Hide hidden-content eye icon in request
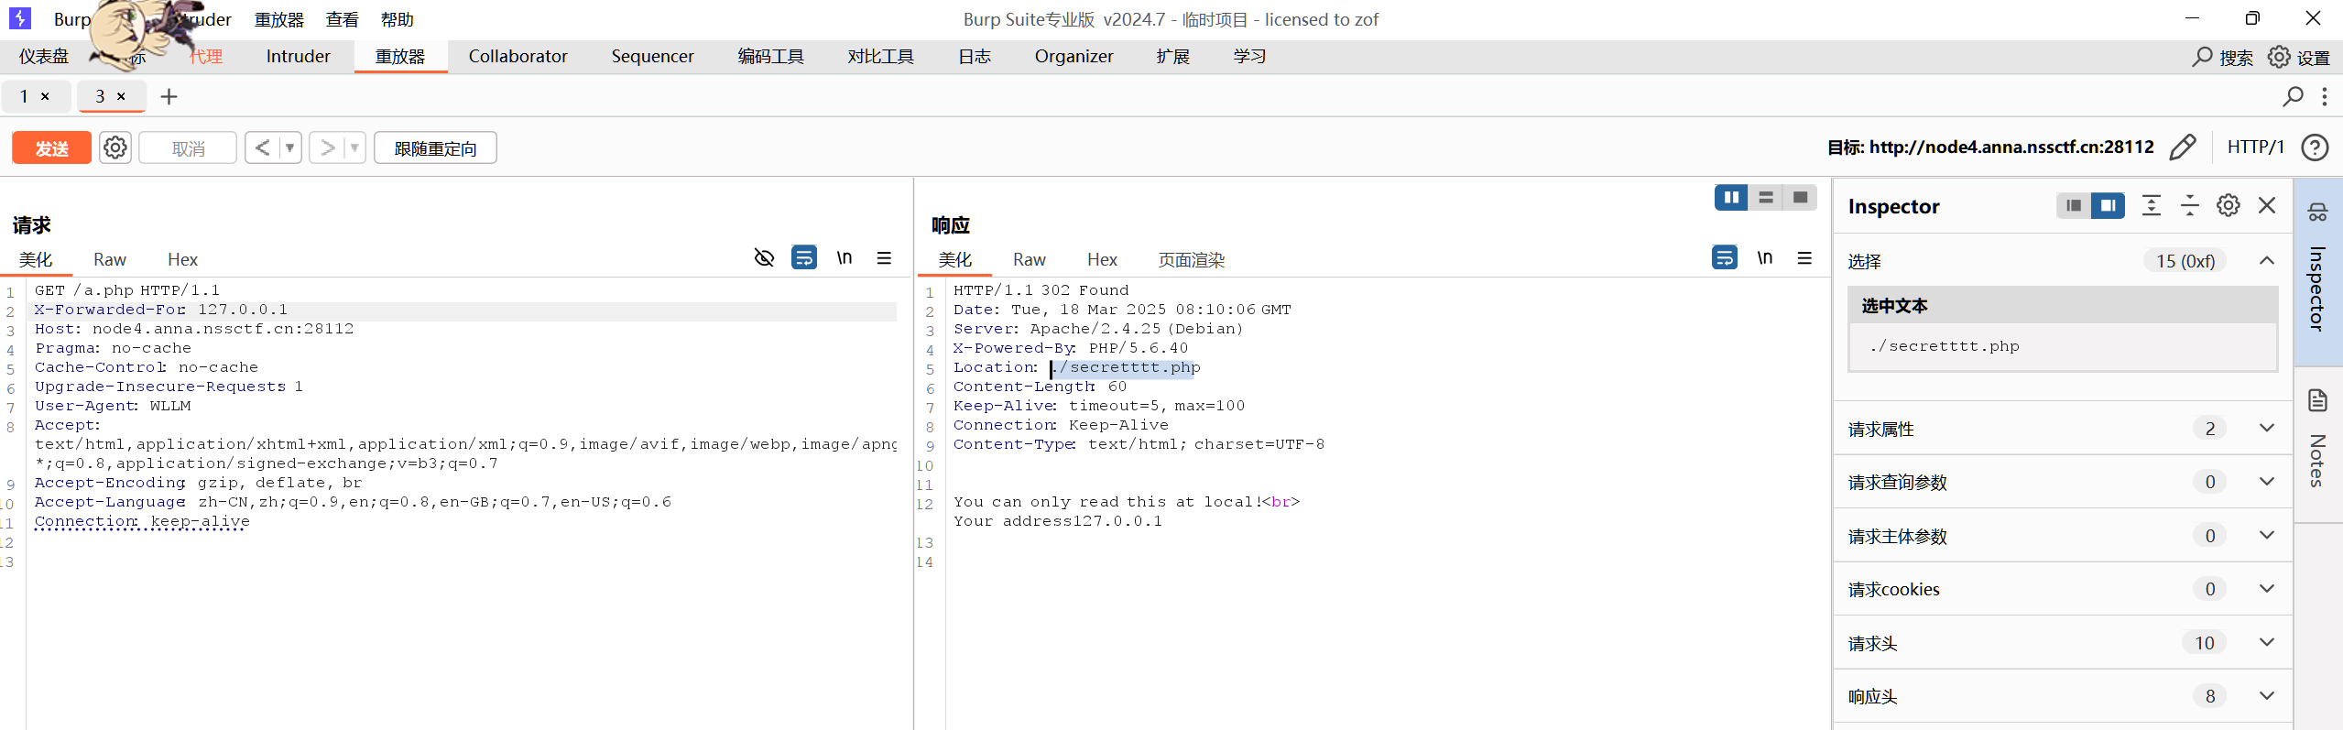 point(764,258)
